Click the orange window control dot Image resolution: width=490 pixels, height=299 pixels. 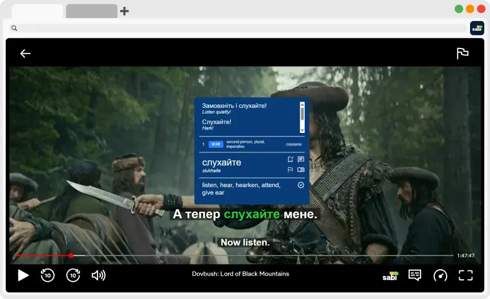click(x=469, y=9)
